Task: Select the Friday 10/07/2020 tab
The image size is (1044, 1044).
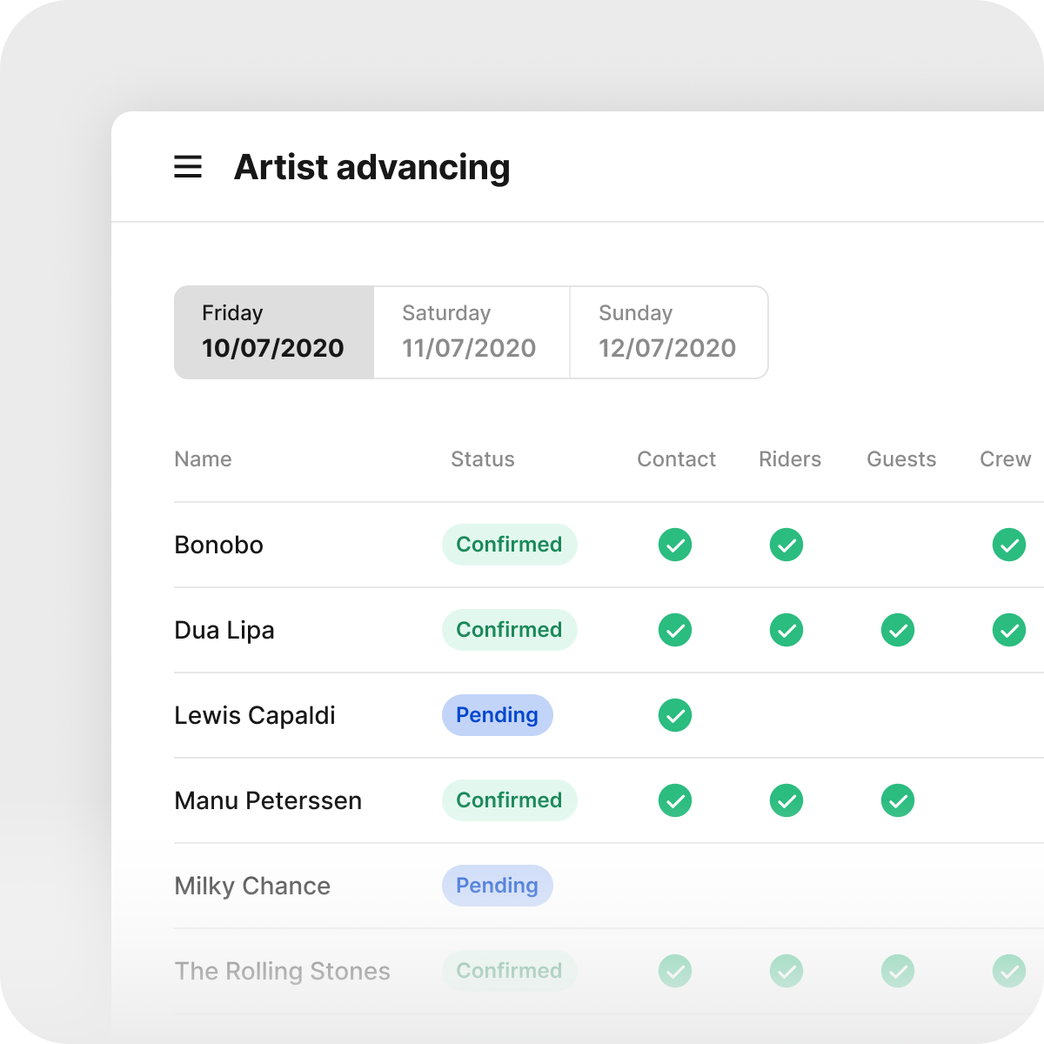Action: click(x=274, y=332)
